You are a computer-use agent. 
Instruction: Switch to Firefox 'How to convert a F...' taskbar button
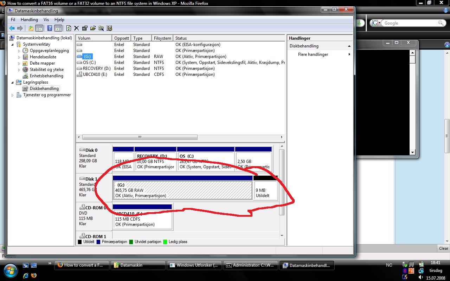coord(81,265)
